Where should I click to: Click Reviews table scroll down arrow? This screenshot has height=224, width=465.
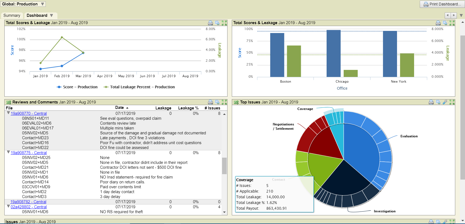tap(224, 212)
